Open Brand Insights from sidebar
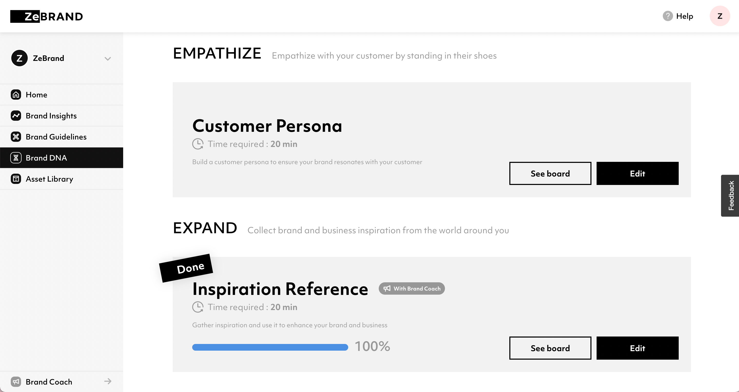Image resolution: width=739 pixels, height=392 pixels. (51, 115)
